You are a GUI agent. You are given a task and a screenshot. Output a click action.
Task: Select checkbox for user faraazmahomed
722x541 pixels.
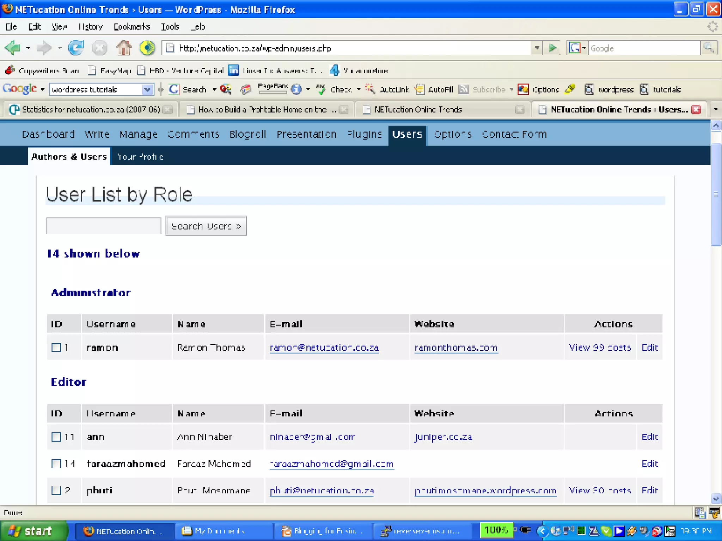56,464
